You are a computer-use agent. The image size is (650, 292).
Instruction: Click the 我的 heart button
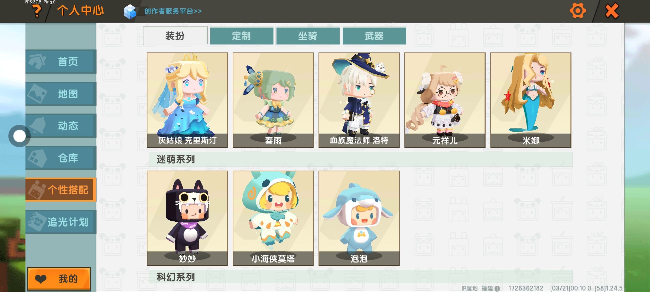tap(59, 279)
